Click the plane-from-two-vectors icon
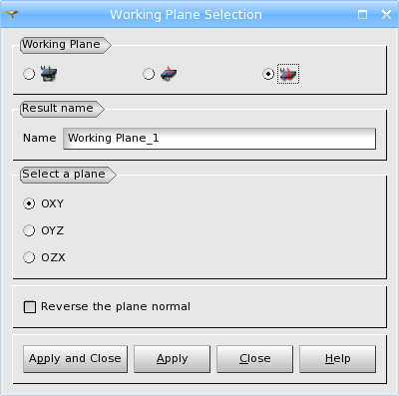This screenshot has height=396, width=399. click(x=169, y=74)
